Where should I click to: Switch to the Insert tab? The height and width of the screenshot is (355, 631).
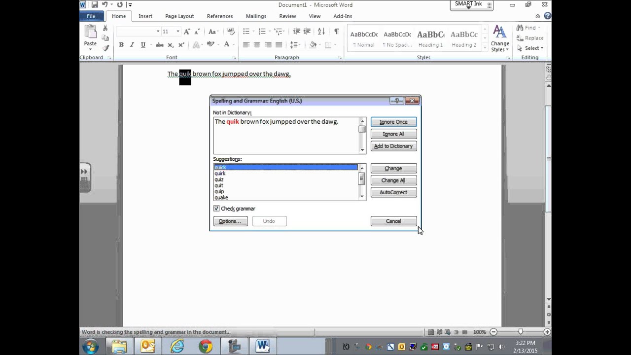[145, 16]
